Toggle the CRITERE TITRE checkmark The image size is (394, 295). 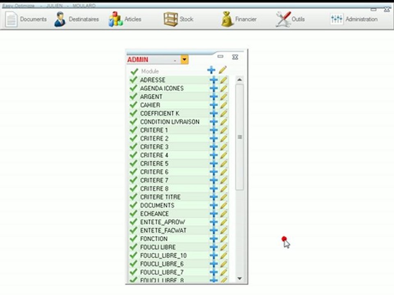[133, 197]
